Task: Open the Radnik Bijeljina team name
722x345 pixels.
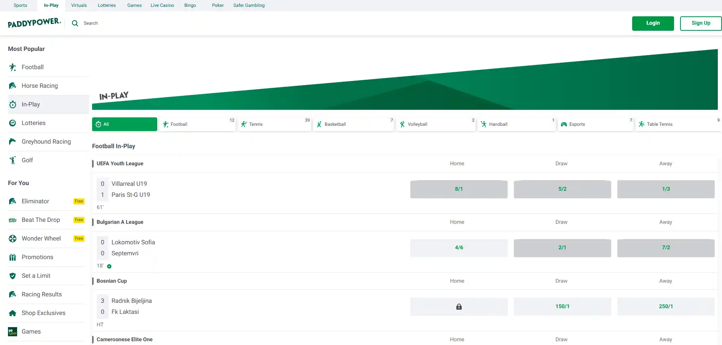Action: [x=132, y=301]
